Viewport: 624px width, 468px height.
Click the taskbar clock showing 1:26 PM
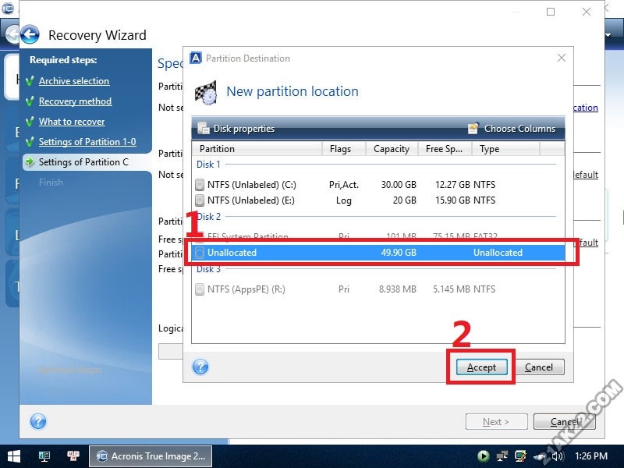tap(591, 456)
